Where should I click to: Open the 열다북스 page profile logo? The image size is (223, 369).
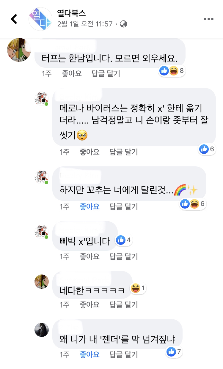pyautogui.click(x=40, y=19)
